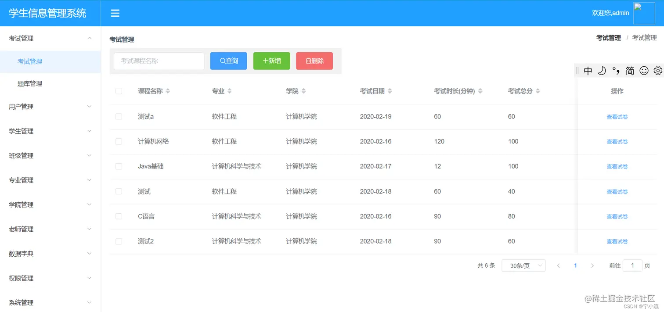Open 查看试卷 for C语言
The height and width of the screenshot is (312, 664).
pyautogui.click(x=617, y=217)
